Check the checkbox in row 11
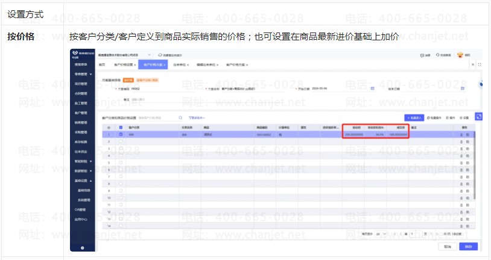This screenshot has height=260, width=491. [121, 205]
